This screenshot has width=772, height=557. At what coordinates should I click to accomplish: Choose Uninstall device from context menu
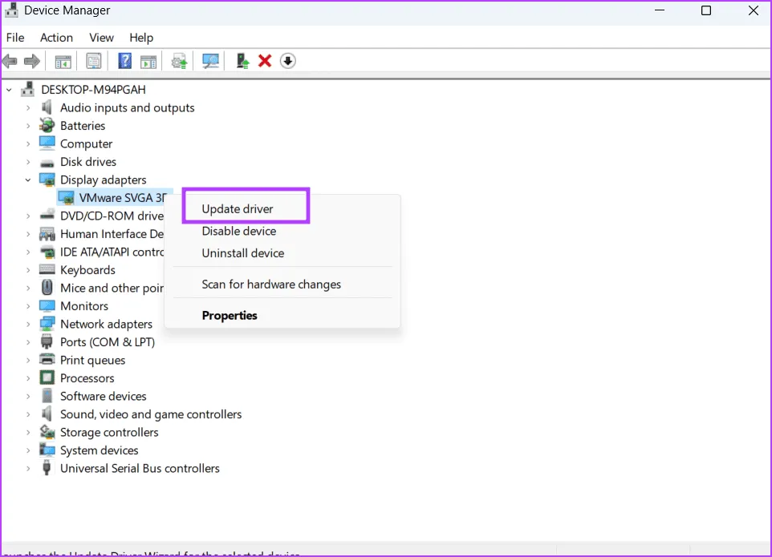(x=242, y=253)
